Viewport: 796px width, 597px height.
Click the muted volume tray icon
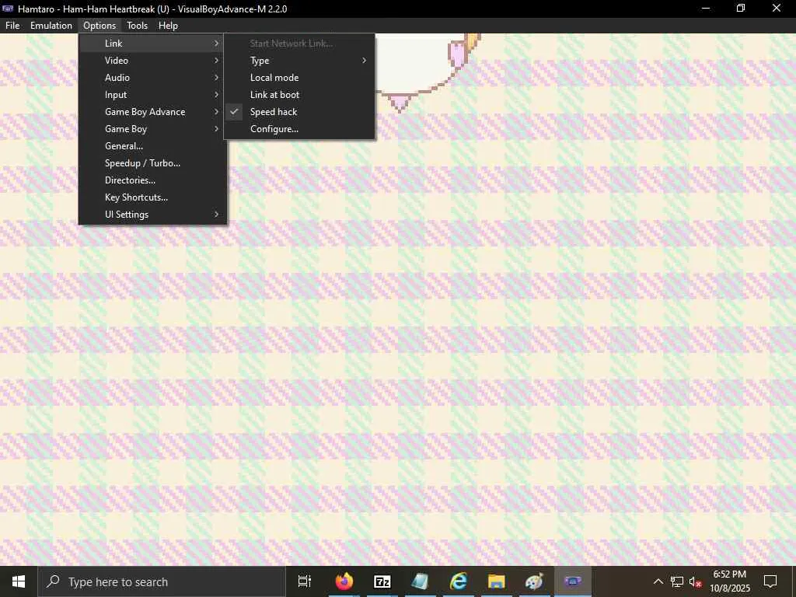(x=696, y=581)
